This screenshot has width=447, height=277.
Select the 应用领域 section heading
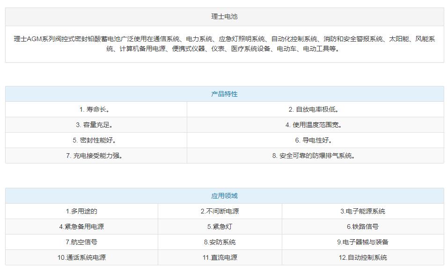[x=224, y=196]
